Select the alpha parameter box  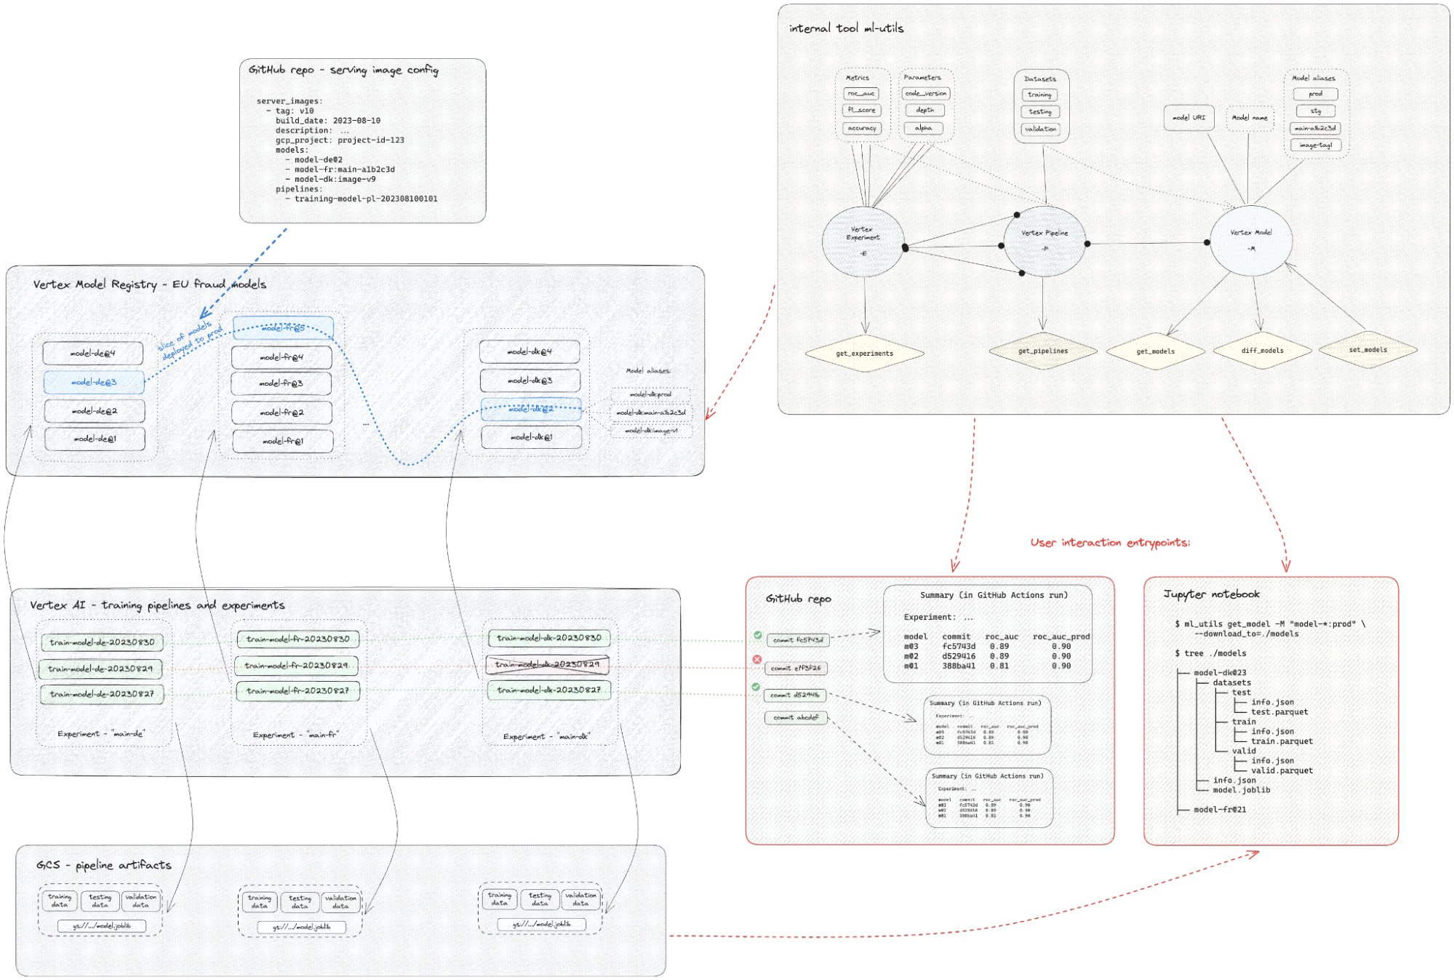(924, 128)
